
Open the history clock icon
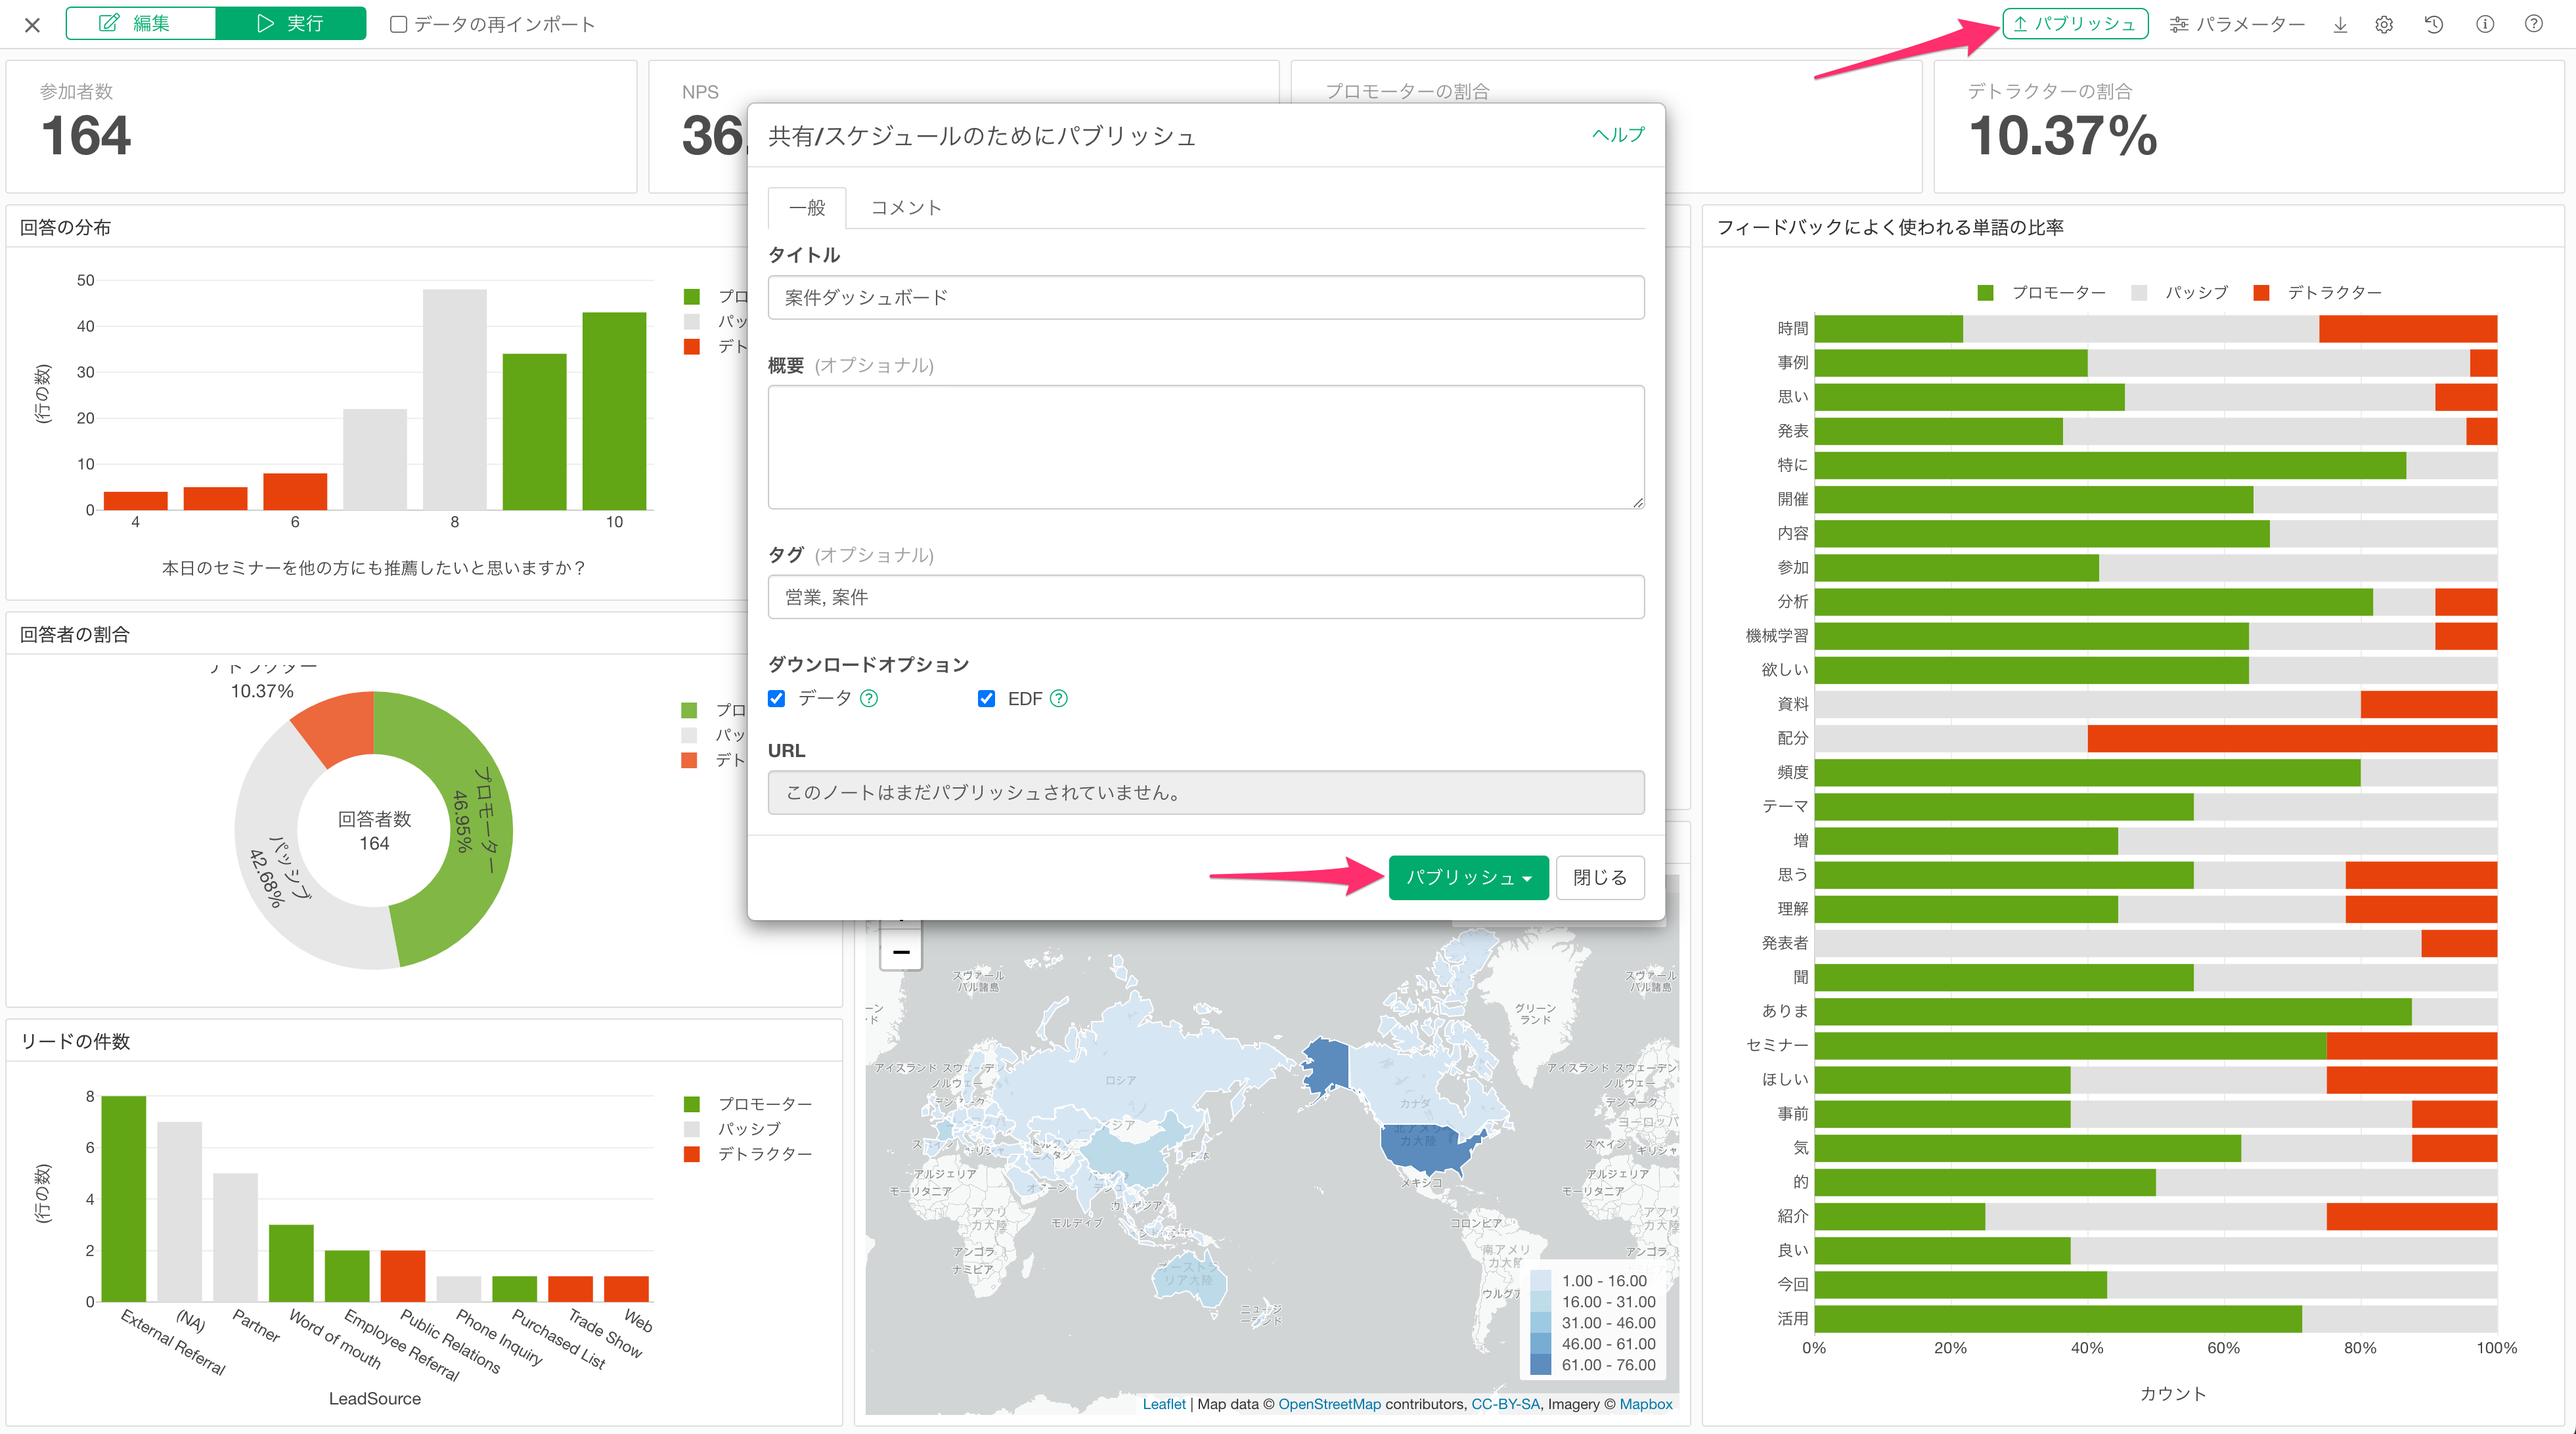point(2434,25)
